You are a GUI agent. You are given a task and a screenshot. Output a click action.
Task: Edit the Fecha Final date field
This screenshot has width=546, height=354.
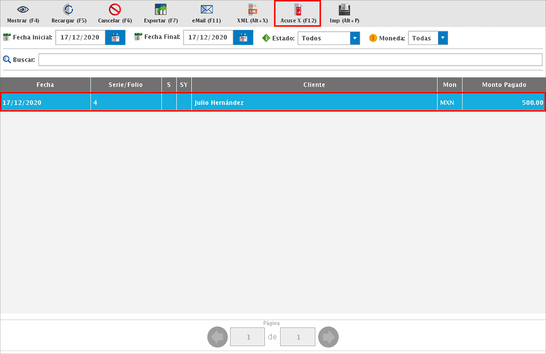pyautogui.click(x=208, y=38)
